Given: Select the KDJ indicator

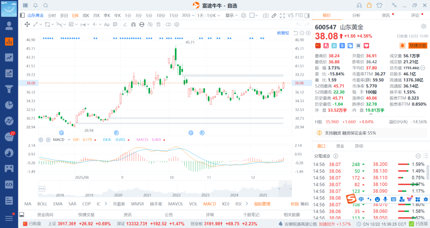Looking at the screenshot, I should (226, 204).
